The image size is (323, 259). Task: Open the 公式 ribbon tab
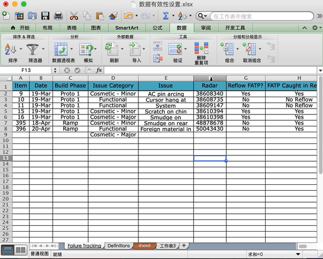157,27
